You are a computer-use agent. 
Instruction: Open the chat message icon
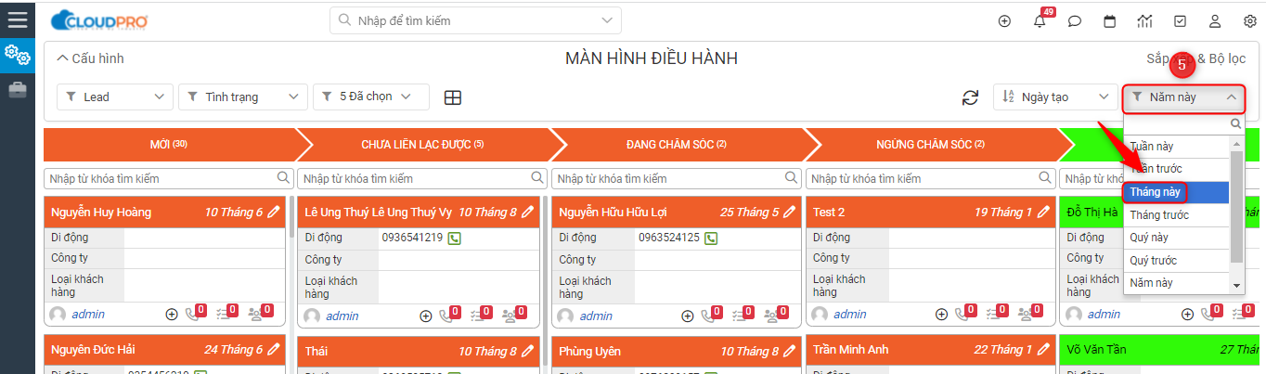coord(1075,21)
